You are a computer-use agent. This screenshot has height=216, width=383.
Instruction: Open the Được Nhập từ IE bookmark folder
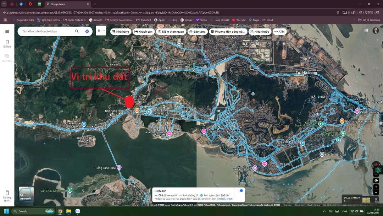point(75,20)
